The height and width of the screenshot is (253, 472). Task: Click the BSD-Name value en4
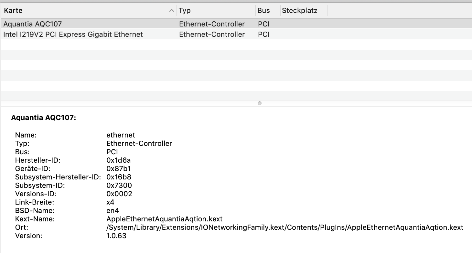coord(113,211)
